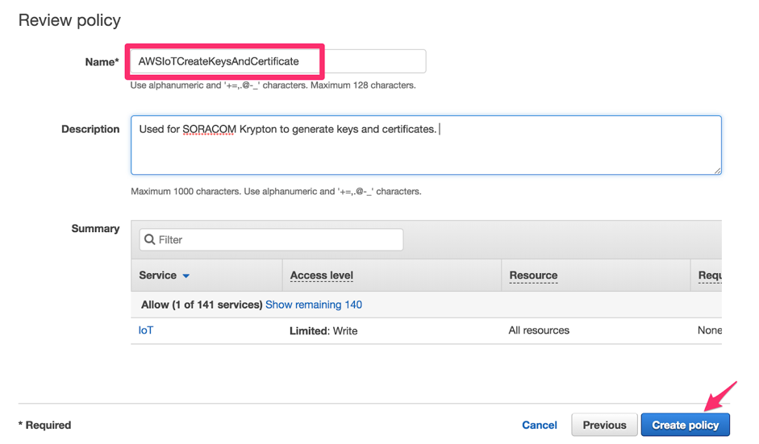
Task: Click the Cancel link
Action: [x=539, y=425]
